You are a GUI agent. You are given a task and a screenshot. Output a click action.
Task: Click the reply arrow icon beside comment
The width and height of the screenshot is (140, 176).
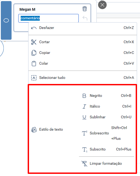pos(85,18)
